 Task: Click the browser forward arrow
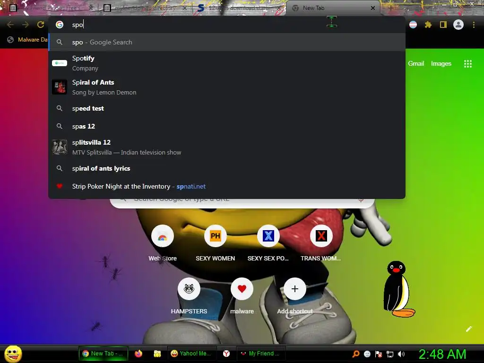coord(26,25)
